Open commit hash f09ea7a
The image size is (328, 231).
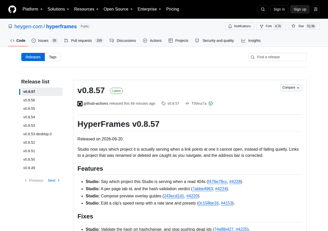point(199,103)
